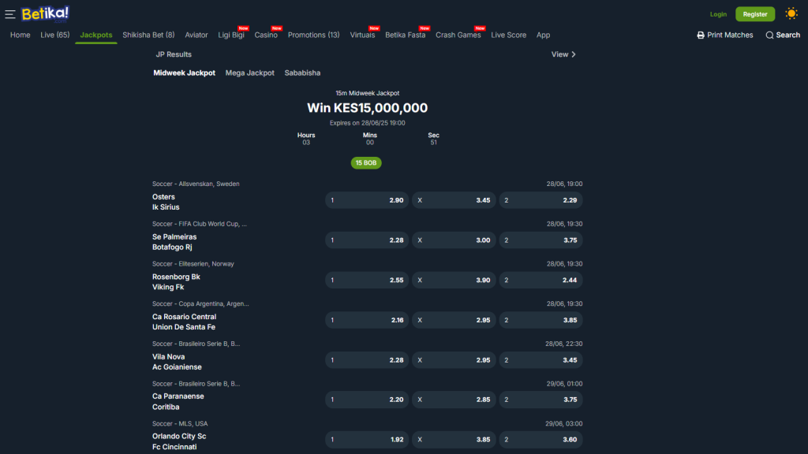Click the Vila Nova team name
The height and width of the screenshot is (454, 808).
pos(168,356)
